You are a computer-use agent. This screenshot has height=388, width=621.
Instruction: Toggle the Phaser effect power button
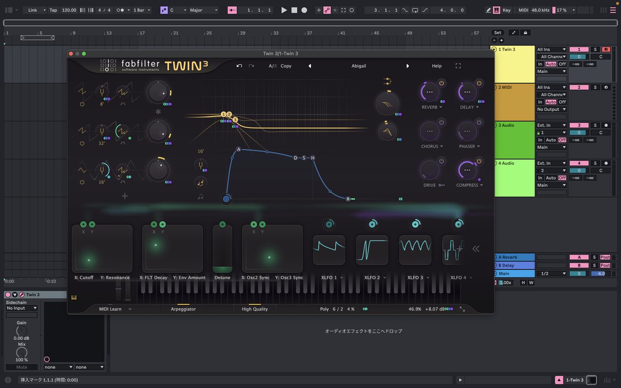pyautogui.click(x=479, y=122)
